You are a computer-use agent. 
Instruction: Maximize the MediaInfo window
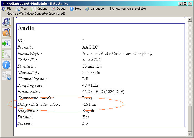(185, 3)
